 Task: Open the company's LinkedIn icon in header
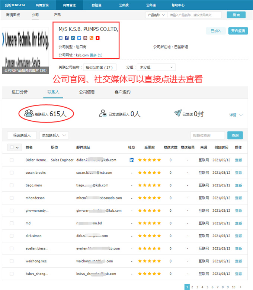tap(73, 38)
